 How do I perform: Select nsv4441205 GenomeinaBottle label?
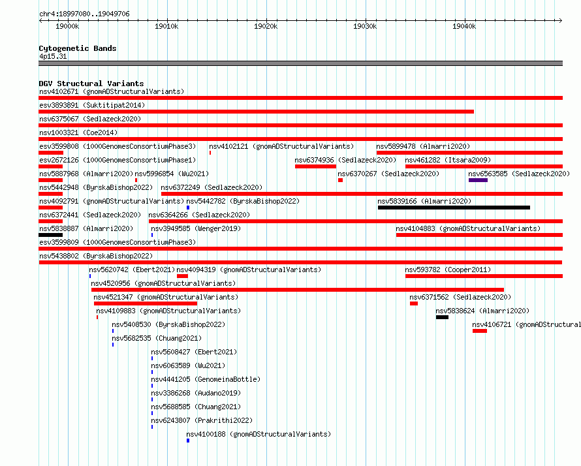point(206,379)
